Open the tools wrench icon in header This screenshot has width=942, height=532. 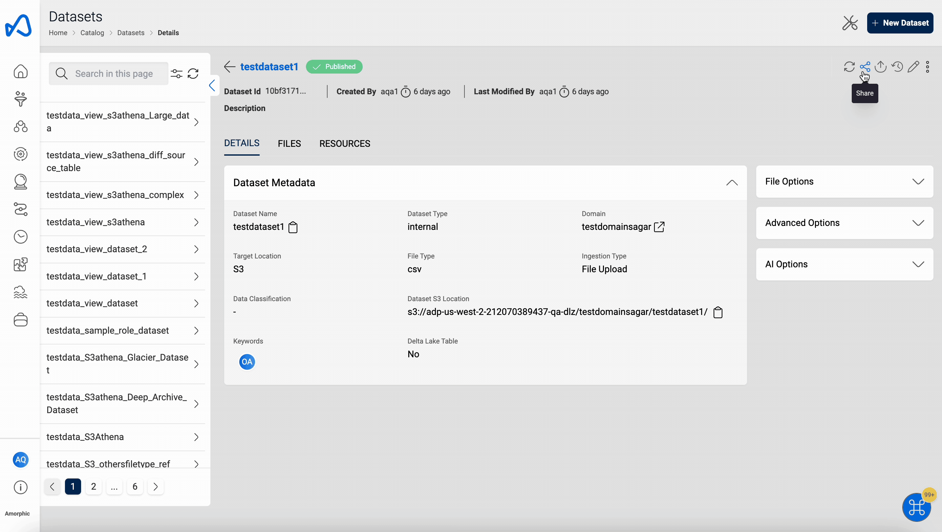tap(850, 23)
